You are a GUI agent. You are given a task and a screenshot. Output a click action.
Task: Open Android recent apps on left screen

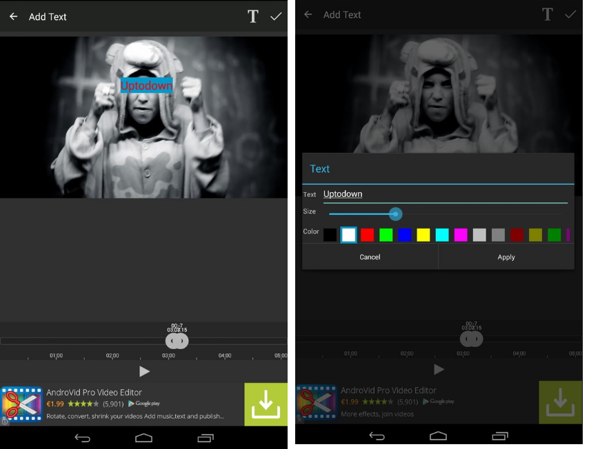(x=206, y=437)
